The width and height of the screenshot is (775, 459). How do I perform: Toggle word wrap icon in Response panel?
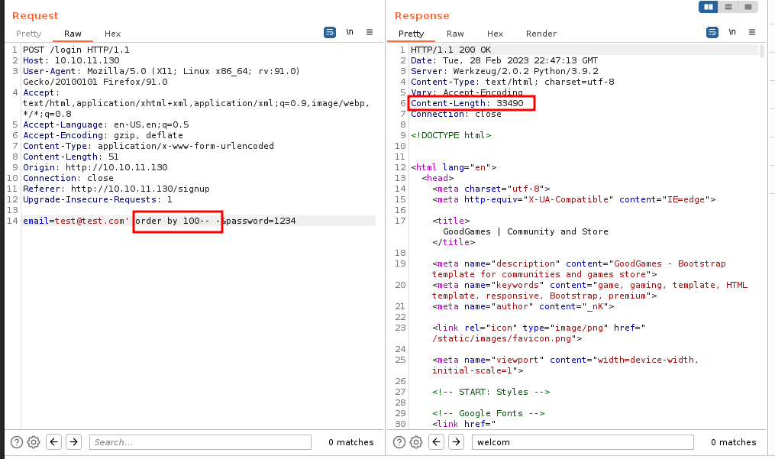[x=712, y=32]
